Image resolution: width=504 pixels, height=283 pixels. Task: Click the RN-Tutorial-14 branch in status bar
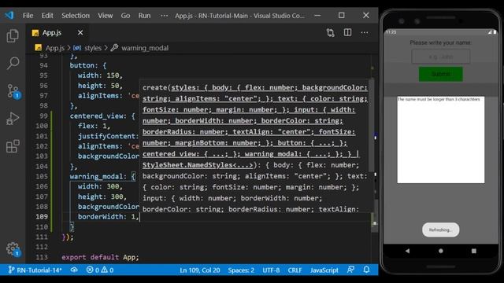click(35, 270)
